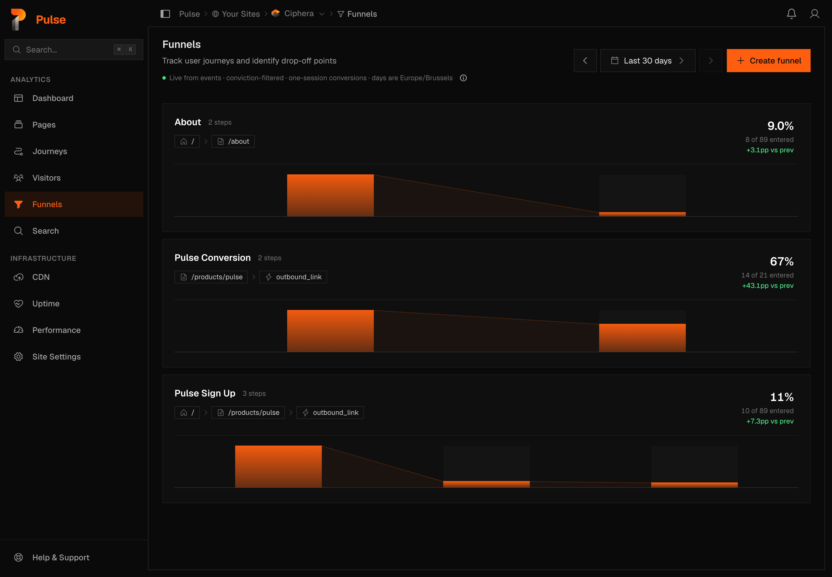Open Performance page

point(74,330)
